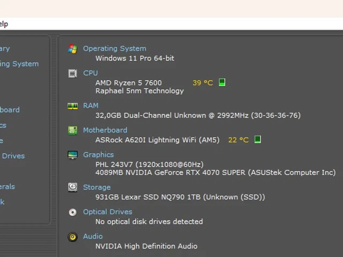Image resolution: width=343 pixels, height=257 pixels.
Task: Click the Storage hard drive icon
Action: [73, 187]
